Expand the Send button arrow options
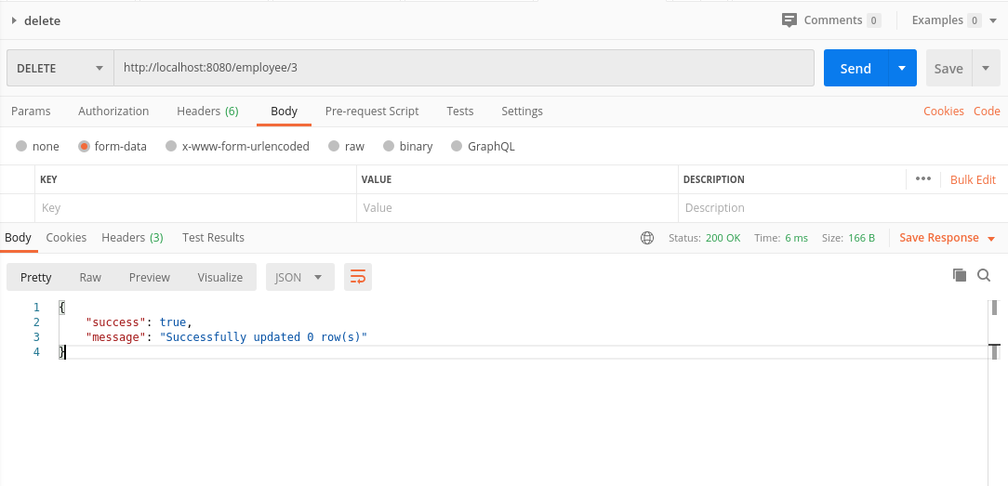Viewport: 1008px width, 486px height. point(901,68)
